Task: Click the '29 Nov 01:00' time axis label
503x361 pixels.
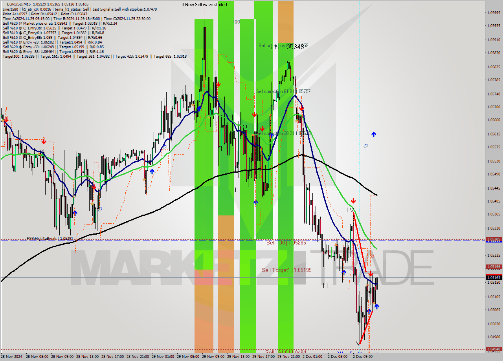Action: 163,357
